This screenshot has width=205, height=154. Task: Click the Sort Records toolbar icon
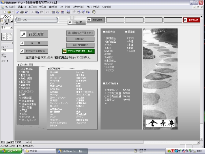pyautogui.click(x=68, y=12)
